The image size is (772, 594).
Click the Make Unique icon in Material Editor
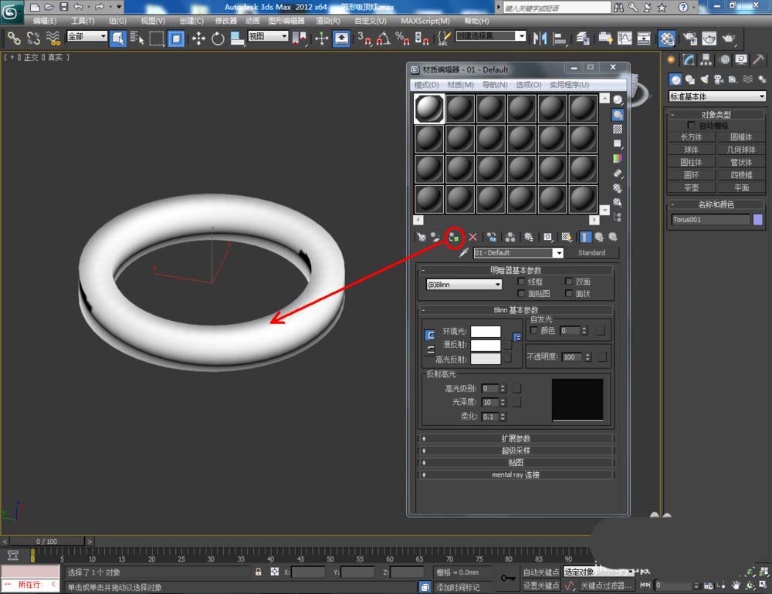[x=510, y=238]
